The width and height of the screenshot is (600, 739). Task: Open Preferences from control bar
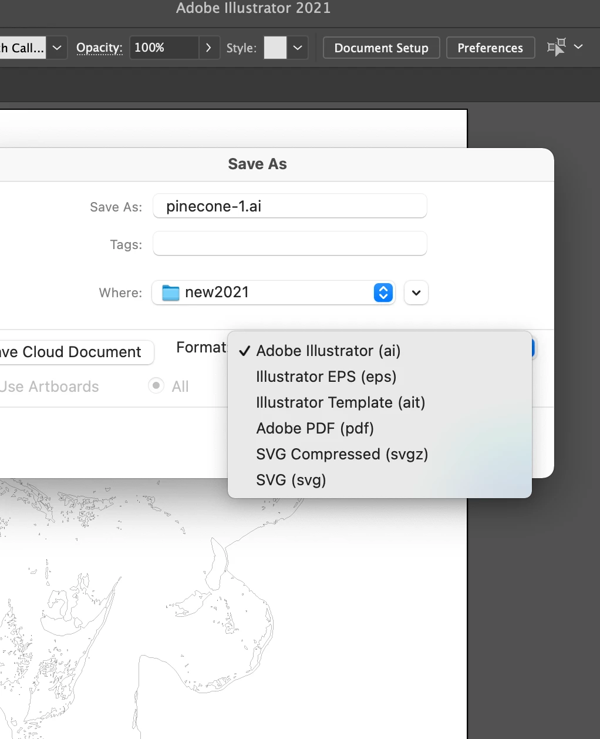[490, 48]
